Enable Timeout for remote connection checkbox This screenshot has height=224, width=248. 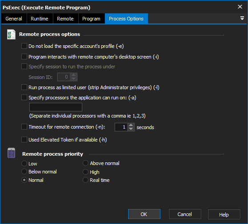click(24, 127)
